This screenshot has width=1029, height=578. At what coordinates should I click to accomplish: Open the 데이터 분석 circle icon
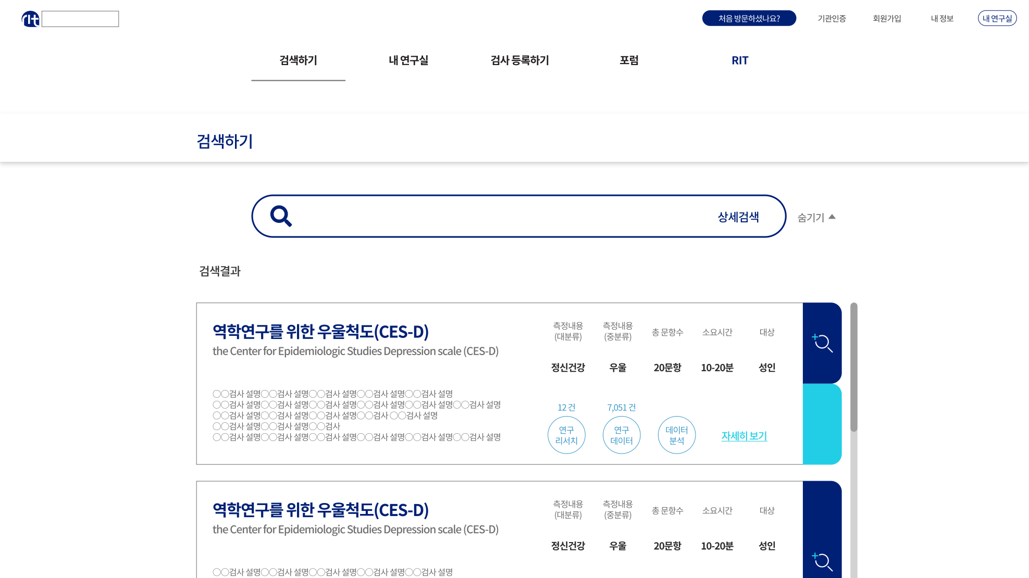[677, 435]
